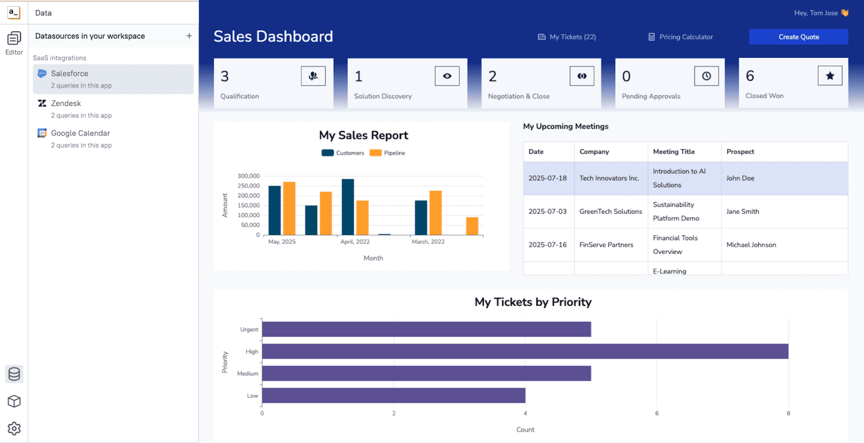This screenshot has width=864, height=443.
Task: Click the Pending Approvals clock icon
Action: click(706, 76)
